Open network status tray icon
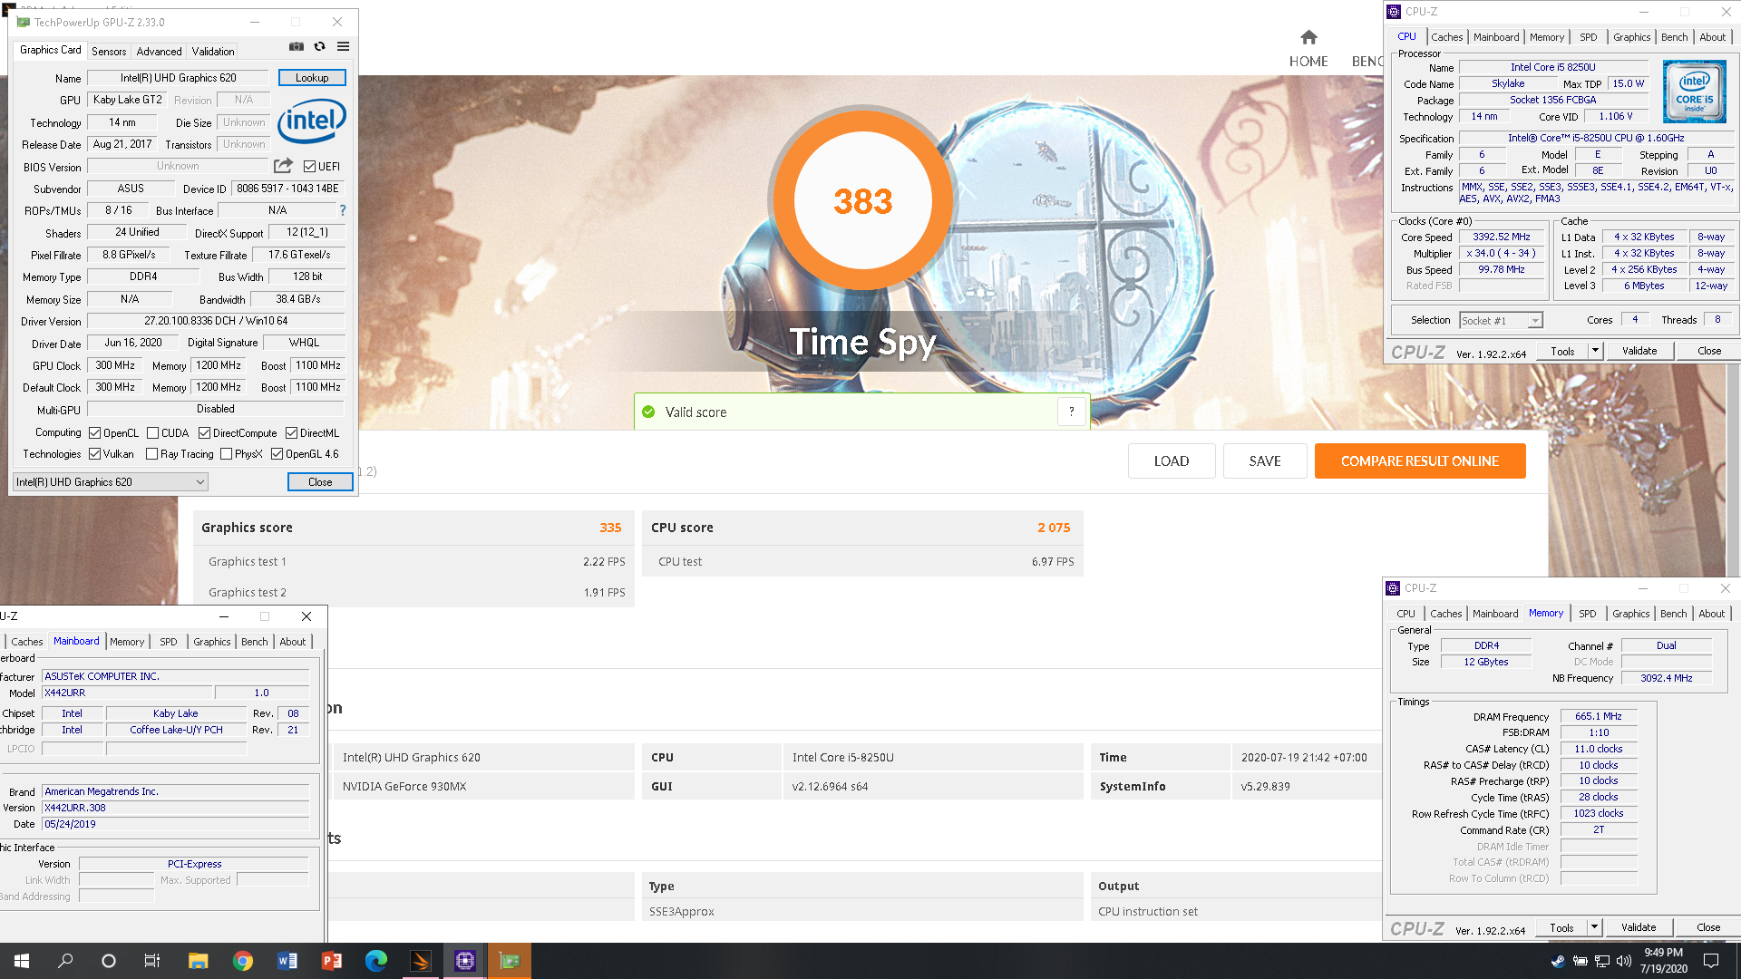The height and width of the screenshot is (979, 1741). coord(1601,961)
